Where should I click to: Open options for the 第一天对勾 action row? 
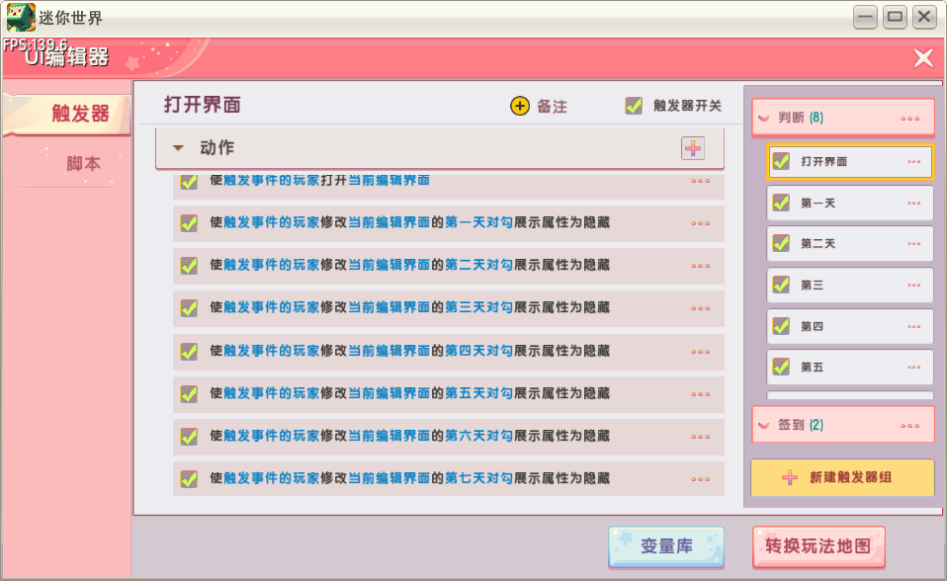coord(701,223)
